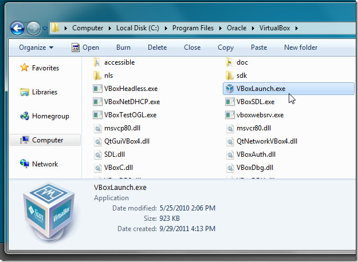Expand the arrow after Computer in breadcrumb

(110, 28)
